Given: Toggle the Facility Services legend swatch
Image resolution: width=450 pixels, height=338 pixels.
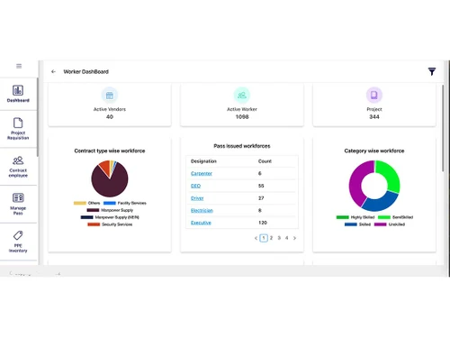Looking at the screenshot, I should click(x=110, y=203).
